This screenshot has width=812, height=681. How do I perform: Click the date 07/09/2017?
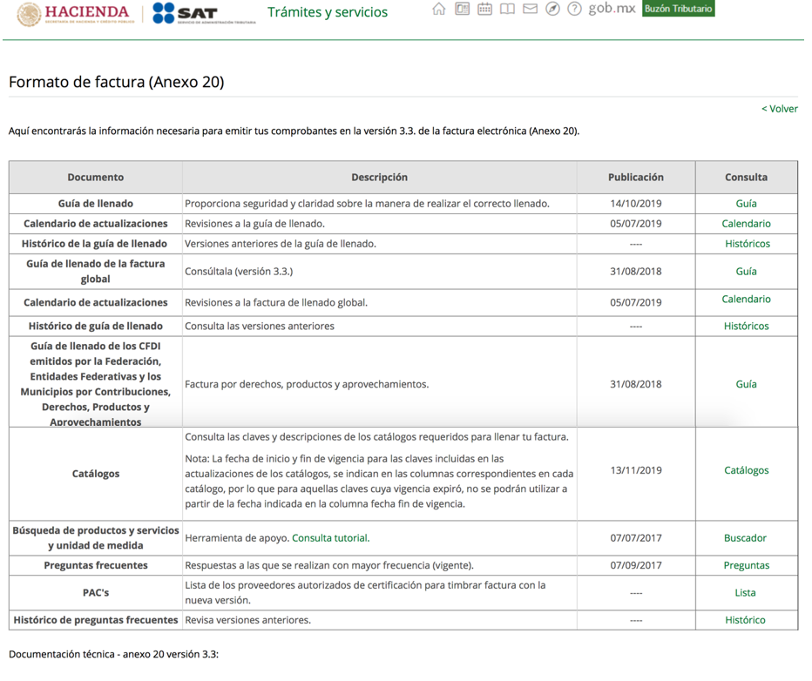coord(636,565)
